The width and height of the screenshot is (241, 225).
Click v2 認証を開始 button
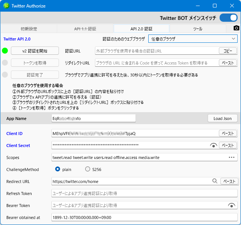click(35, 51)
